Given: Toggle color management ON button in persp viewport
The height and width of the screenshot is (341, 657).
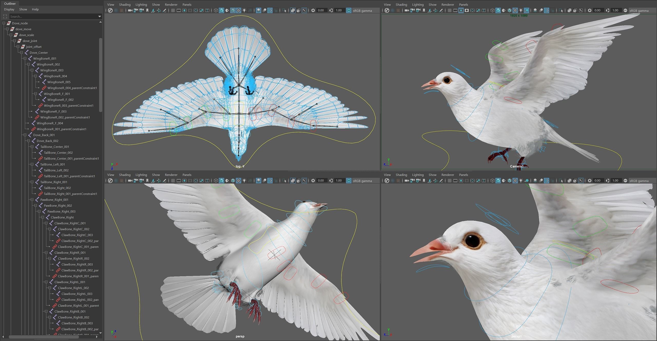Looking at the screenshot, I should click(x=349, y=181).
